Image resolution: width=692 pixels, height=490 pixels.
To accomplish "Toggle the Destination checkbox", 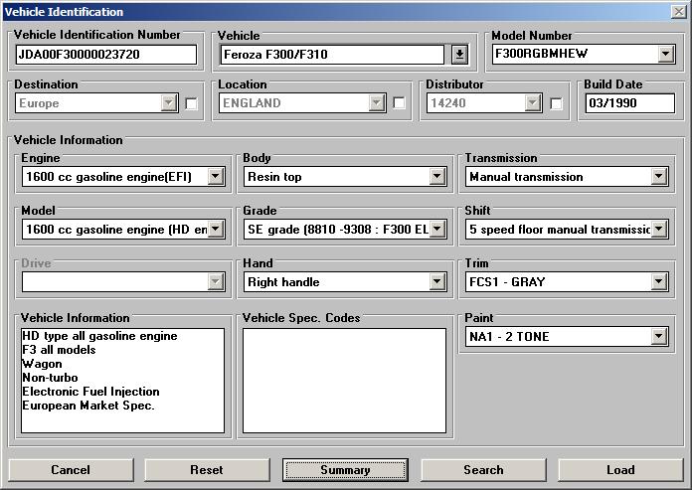I will (x=192, y=103).
